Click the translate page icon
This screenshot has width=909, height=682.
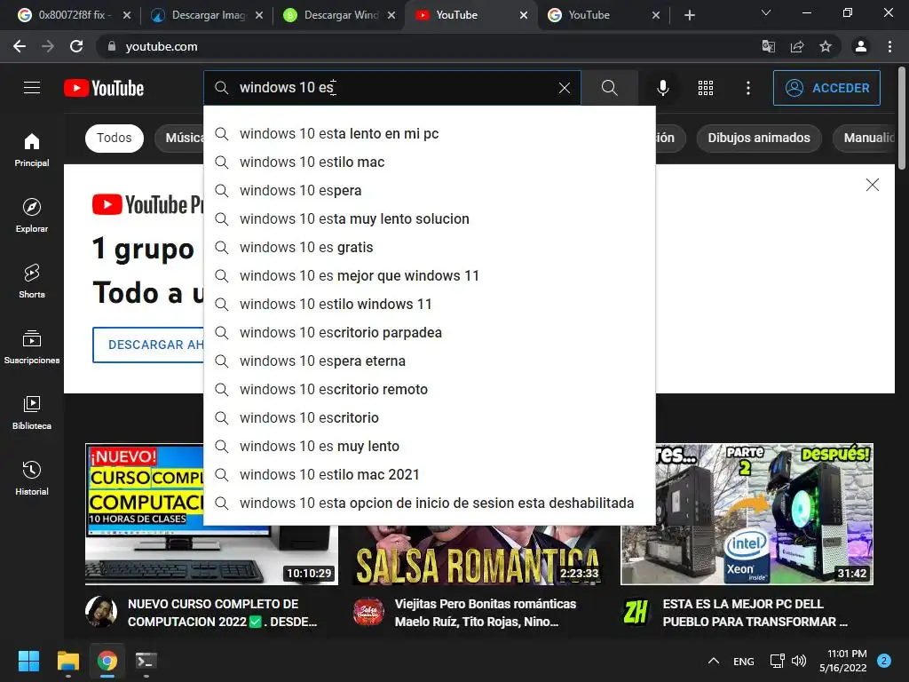pos(768,46)
